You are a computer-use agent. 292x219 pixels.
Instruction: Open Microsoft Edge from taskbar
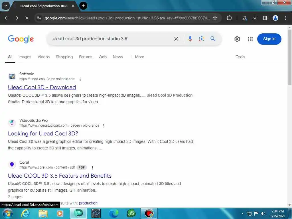tap(113, 213)
